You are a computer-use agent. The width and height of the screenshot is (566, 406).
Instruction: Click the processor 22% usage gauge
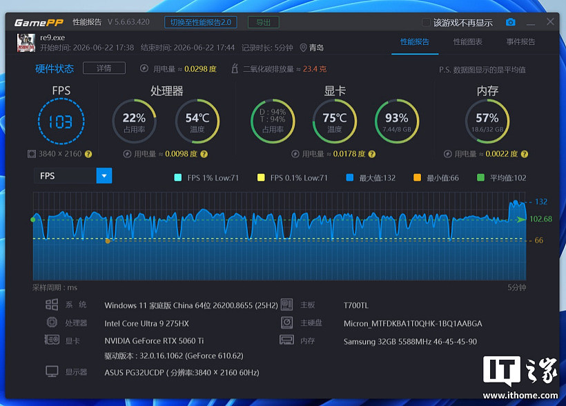pos(135,122)
